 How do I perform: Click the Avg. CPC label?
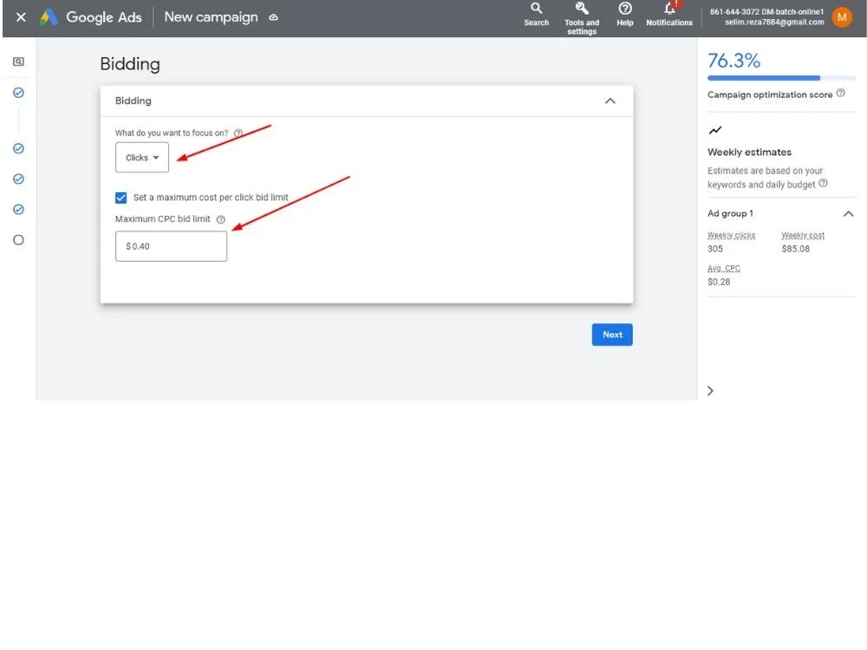[x=723, y=269]
